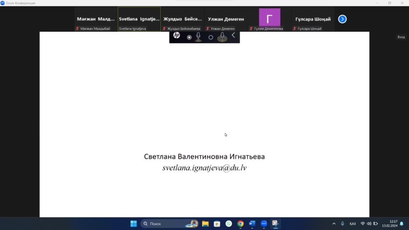
Task: Select Гүлсара Шоңай's participant tile
Action: point(313,19)
